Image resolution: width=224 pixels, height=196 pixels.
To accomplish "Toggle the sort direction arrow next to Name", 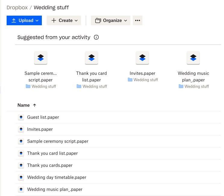I will pyautogui.click(x=35, y=105).
